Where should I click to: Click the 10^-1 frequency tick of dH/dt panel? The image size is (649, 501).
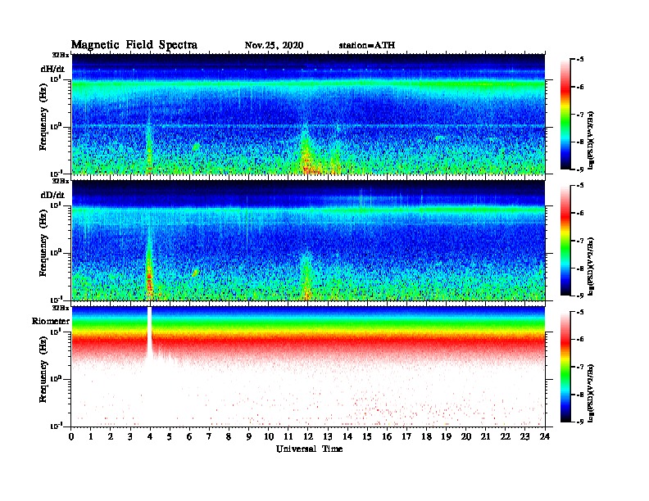point(56,173)
